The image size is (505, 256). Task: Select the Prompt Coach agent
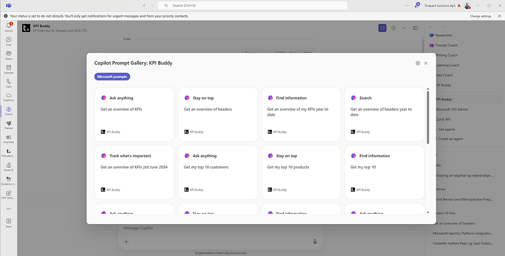point(446,45)
